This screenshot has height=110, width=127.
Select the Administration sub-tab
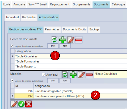pyautogui.click(x=49, y=17)
